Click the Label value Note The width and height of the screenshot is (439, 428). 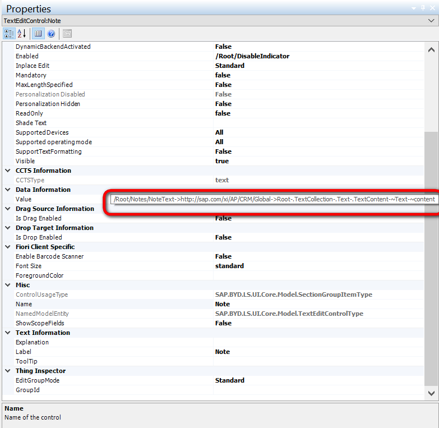[223, 352]
